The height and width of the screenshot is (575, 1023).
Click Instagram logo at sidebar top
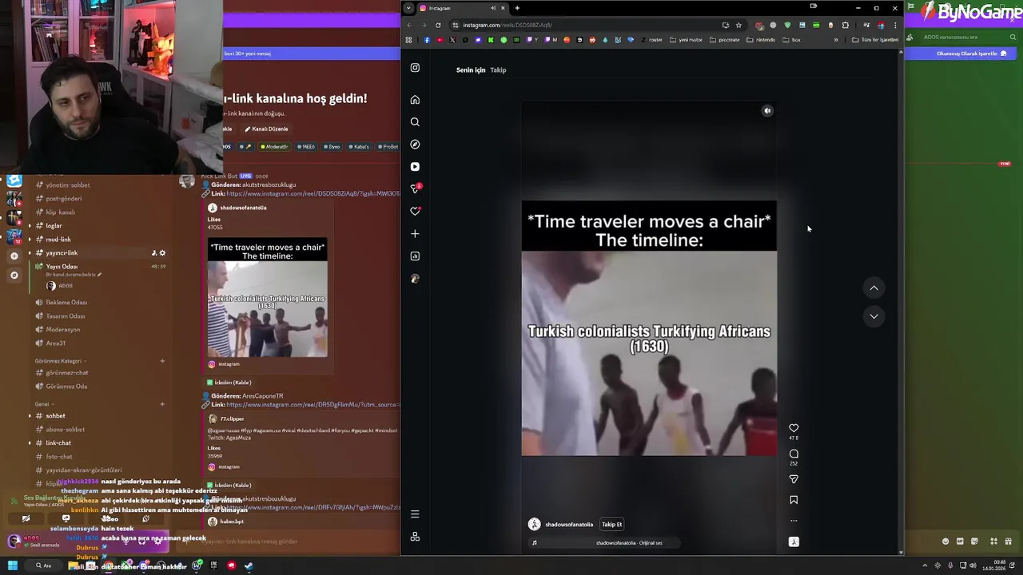pyautogui.click(x=415, y=68)
